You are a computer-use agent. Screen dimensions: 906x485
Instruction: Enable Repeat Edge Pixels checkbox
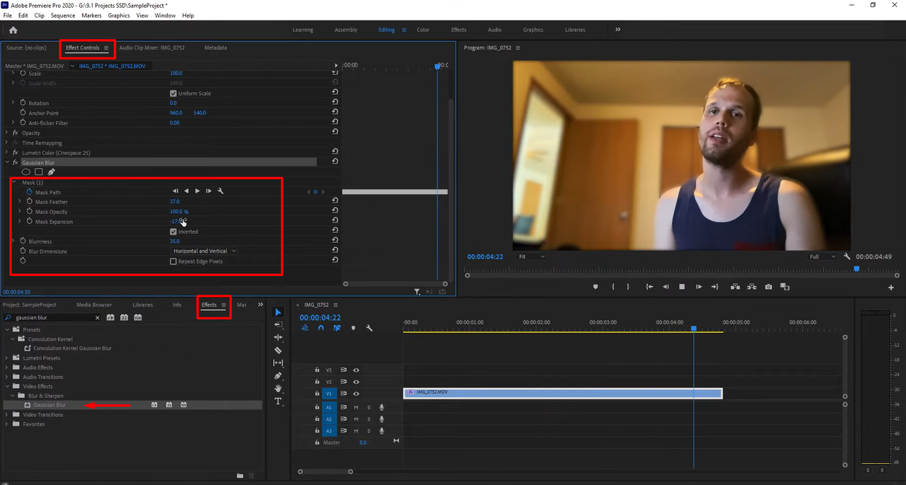pyautogui.click(x=173, y=261)
